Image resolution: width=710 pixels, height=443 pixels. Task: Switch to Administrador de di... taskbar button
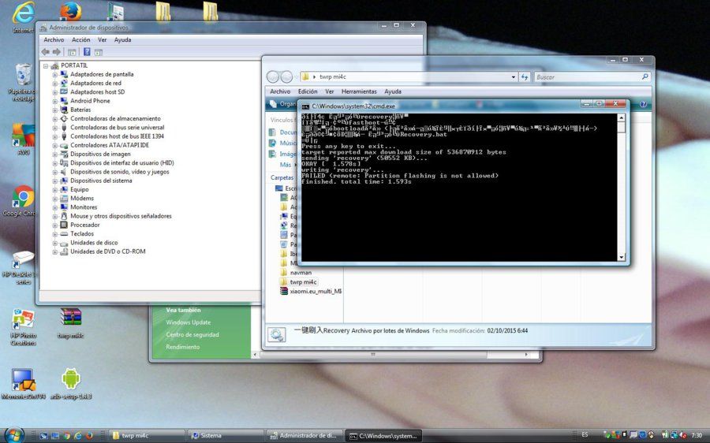coord(304,436)
